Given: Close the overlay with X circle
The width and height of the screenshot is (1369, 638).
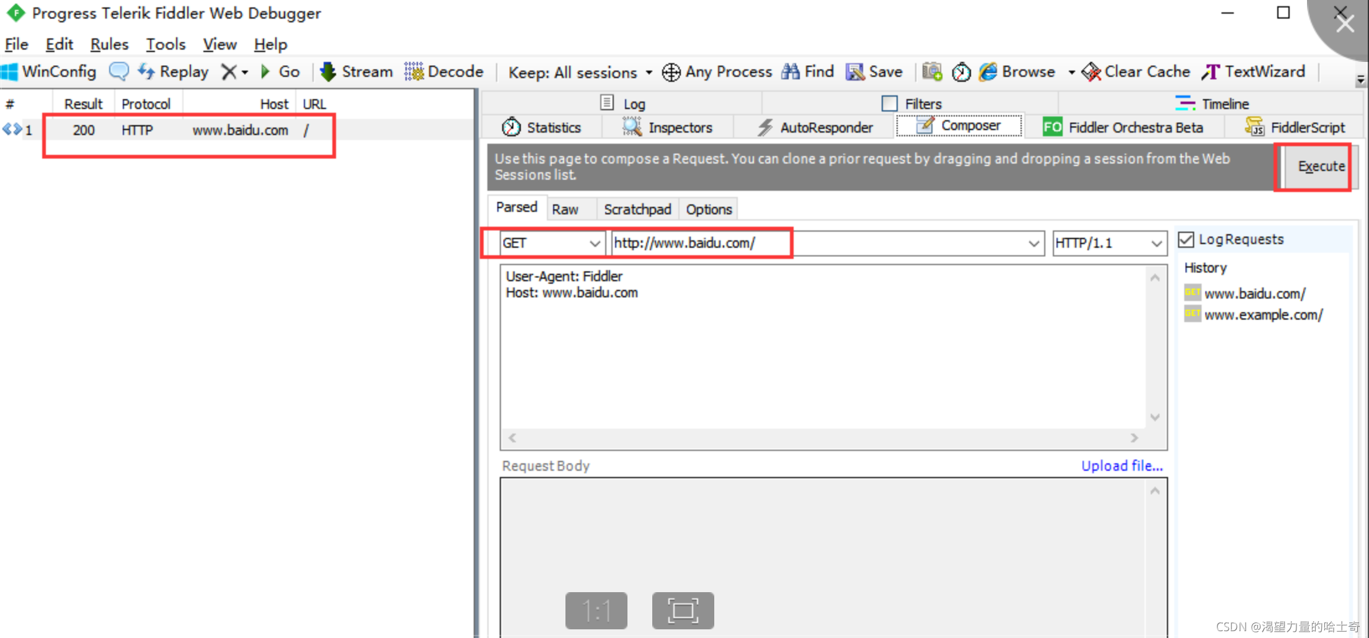Looking at the screenshot, I should coord(1345,24).
